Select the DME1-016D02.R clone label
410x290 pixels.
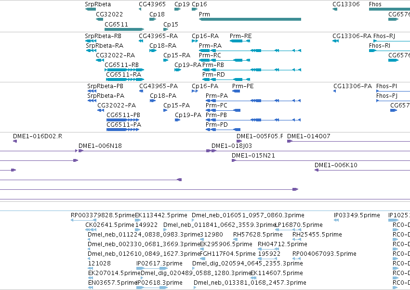click(x=38, y=136)
